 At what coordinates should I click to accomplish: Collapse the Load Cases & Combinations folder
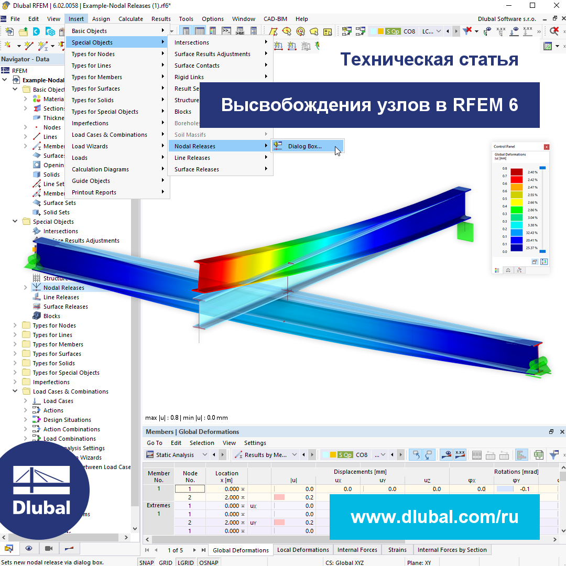pyautogui.click(x=15, y=391)
